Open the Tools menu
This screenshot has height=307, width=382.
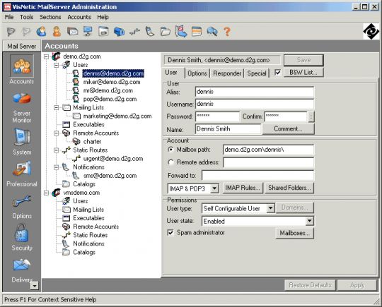(x=27, y=17)
